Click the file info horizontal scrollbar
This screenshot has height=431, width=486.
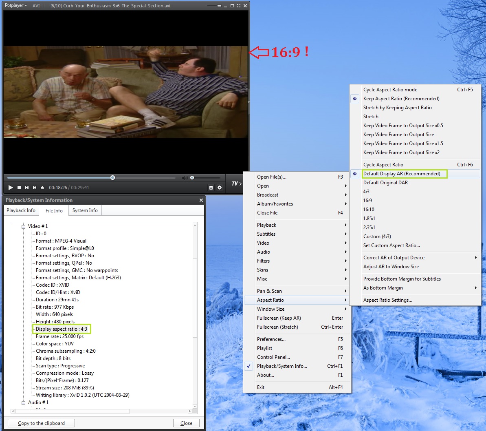pyautogui.click(x=72, y=411)
